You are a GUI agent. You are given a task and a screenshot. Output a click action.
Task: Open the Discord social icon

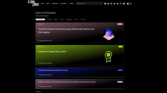[105, 3]
